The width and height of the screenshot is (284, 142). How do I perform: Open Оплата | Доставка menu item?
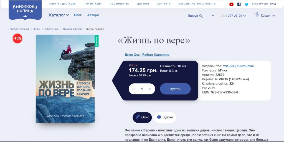point(62,4)
